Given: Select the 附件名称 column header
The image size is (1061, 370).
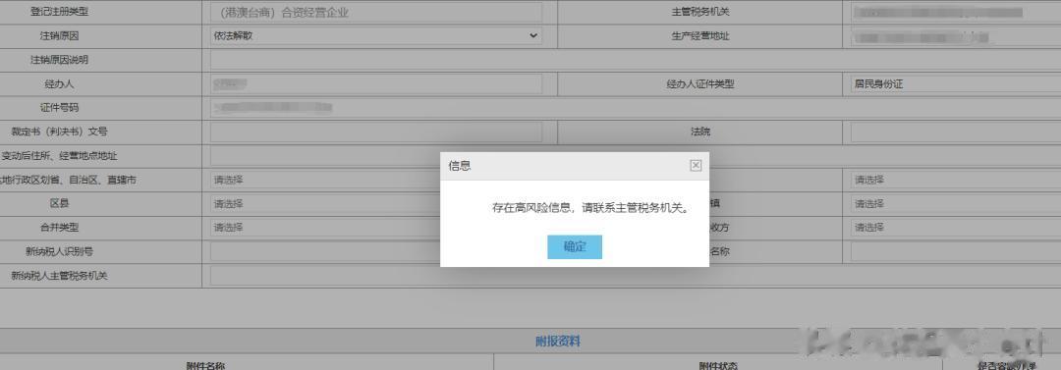Looking at the screenshot, I should (x=205, y=365).
